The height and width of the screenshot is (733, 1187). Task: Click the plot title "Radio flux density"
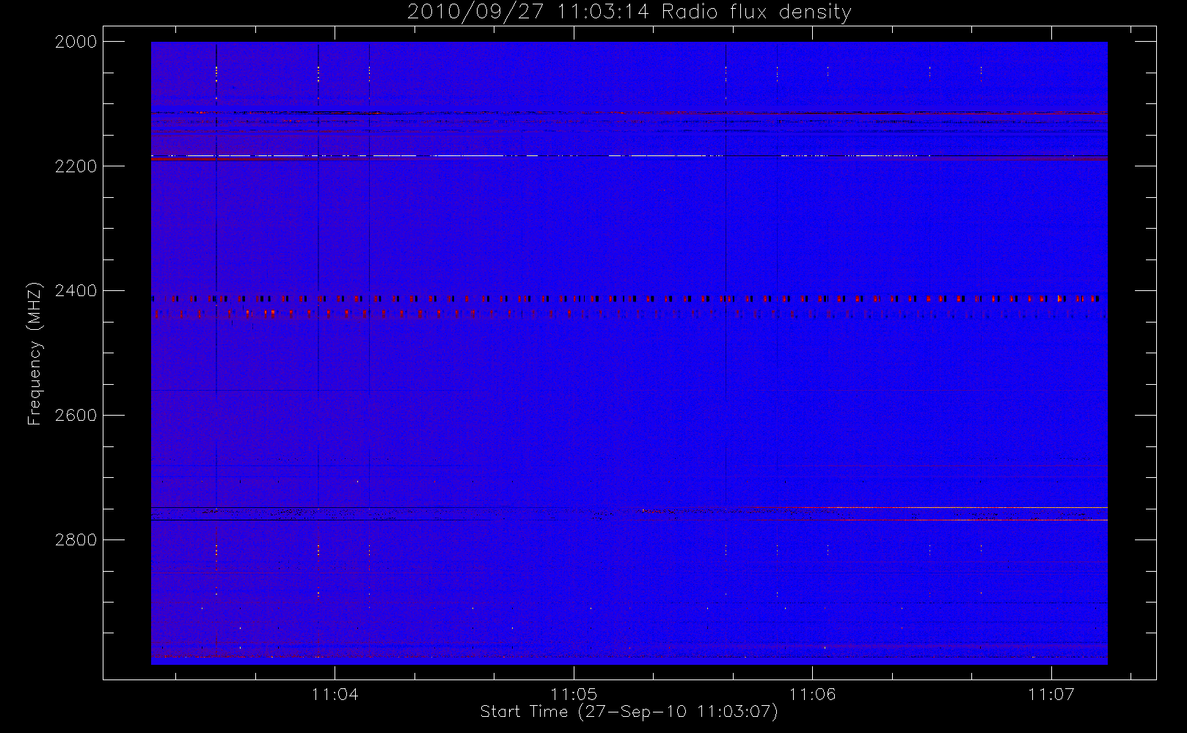tap(756, 12)
